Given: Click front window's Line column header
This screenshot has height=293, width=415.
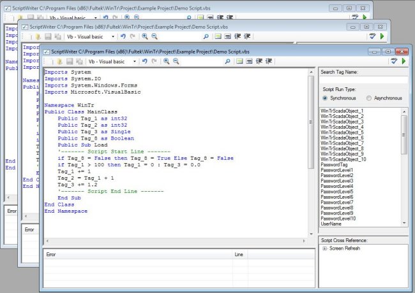Looking at the screenshot, I should pyautogui.click(x=239, y=254).
